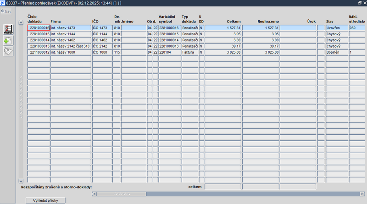This screenshot has height=204, width=367.
Task: Click Úrok field of row 2281000016
Action: [x=298, y=28]
